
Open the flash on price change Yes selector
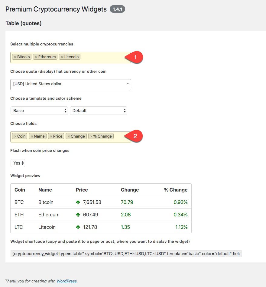(18, 163)
